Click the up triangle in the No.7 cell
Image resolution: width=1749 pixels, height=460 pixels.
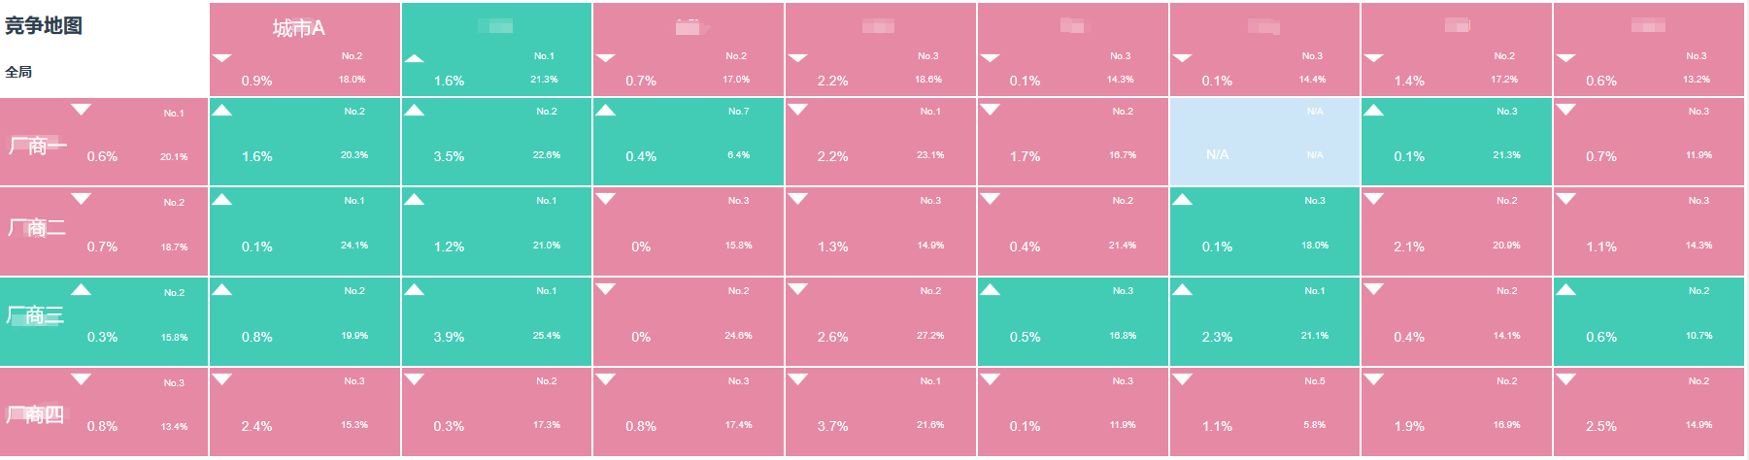pos(606,110)
